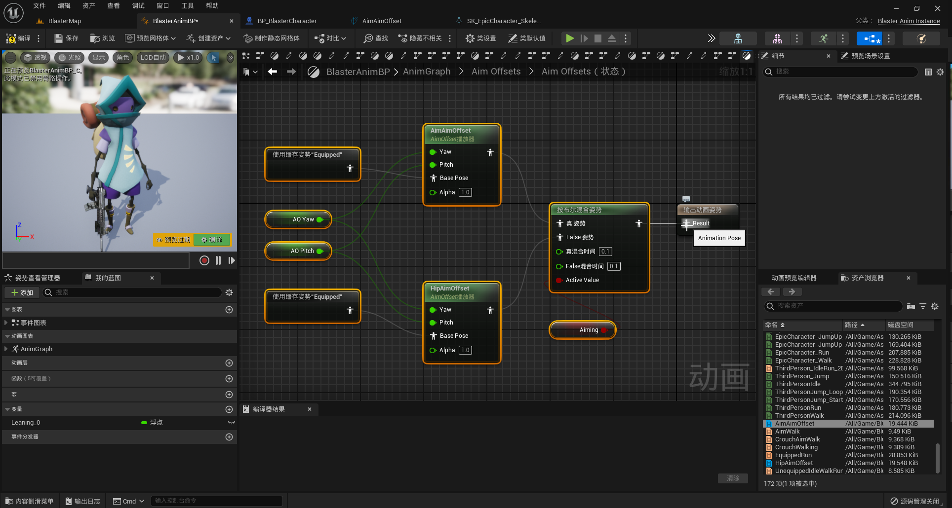Pause the preview animation
This screenshot has width=952, height=508.
pyautogui.click(x=218, y=260)
